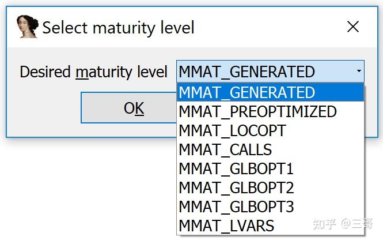Close the Select maturity level dialog
The height and width of the screenshot is (240, 383).
352,27
